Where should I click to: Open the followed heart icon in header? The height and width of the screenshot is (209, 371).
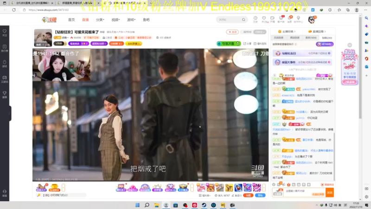[264, 19]
